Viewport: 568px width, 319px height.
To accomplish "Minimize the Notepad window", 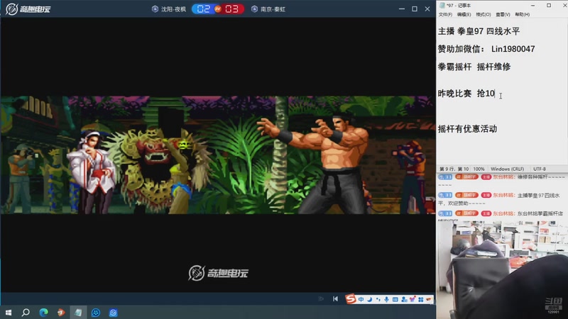I will (x=533, y=6).
